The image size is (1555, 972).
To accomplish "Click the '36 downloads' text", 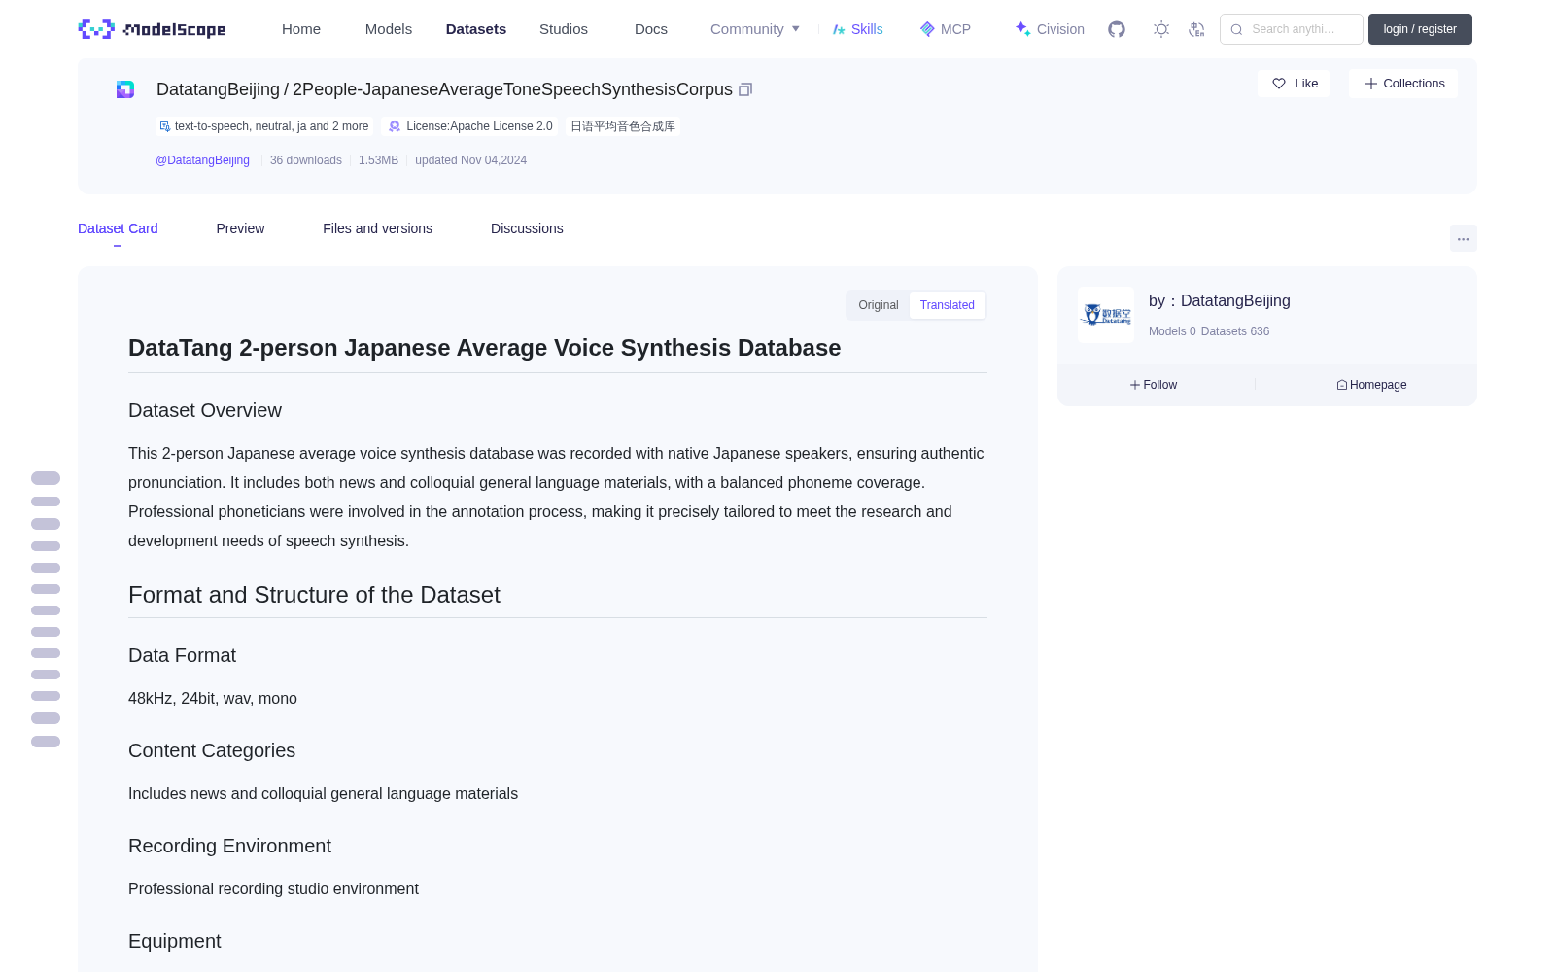I will pos(306,160).
